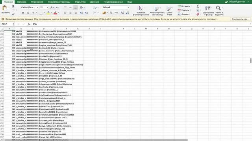Switch to the Формулы ribbon tab
The image size is (252, 141).
(80, 2)
